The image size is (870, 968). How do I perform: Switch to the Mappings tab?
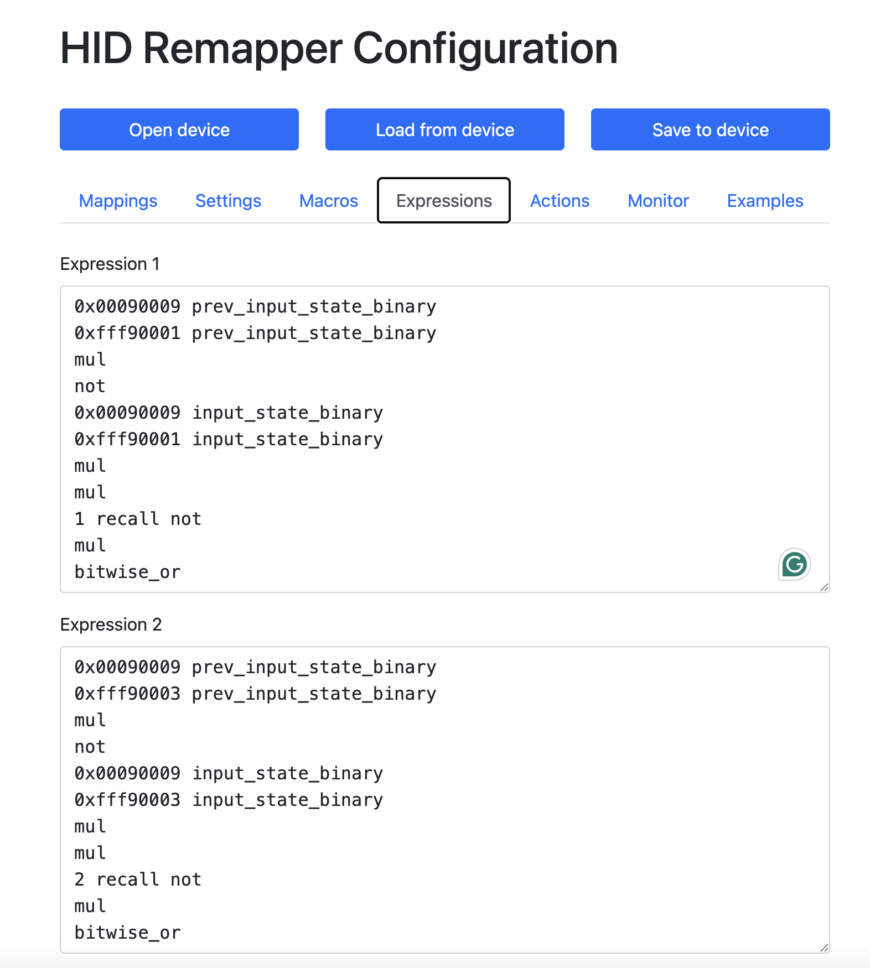point(118,201)
